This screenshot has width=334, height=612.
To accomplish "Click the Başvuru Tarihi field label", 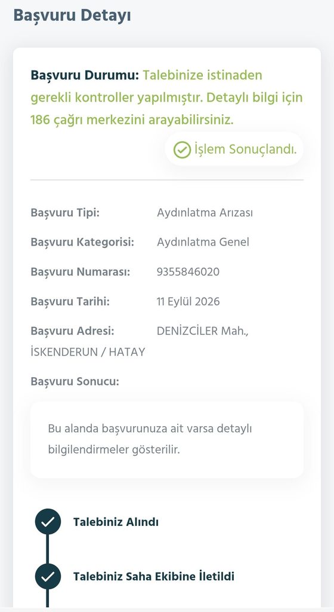I will pos(70,301).
